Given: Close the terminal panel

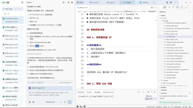Looking at the screenshot, I should point(155,92).
